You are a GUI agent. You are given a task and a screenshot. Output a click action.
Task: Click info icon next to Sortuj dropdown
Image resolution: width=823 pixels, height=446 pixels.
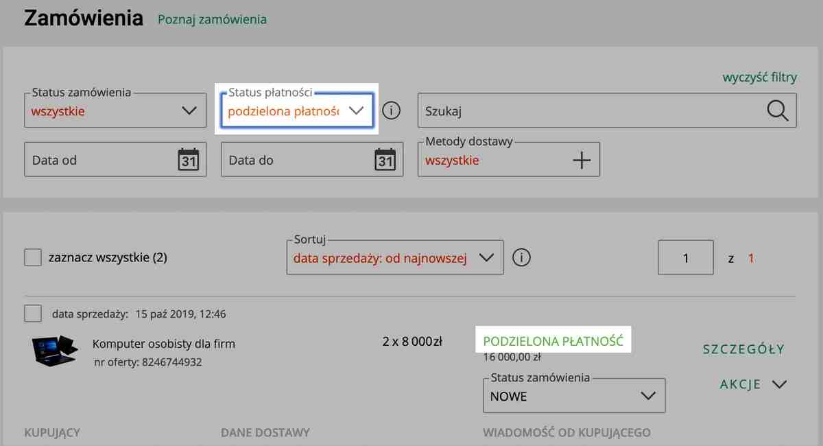pyautogui.click(x=521, y=258)
